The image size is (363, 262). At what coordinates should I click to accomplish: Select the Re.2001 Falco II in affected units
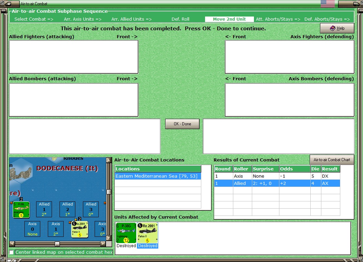pos(148,233)
